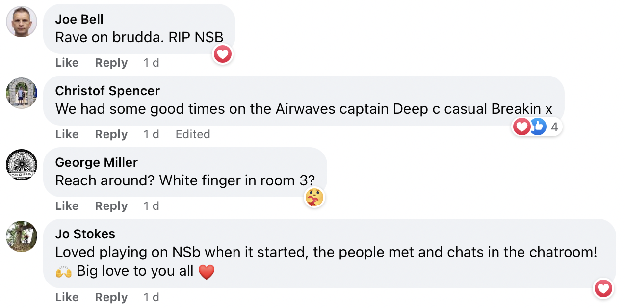Viewport: 625px width, 308px height.
Task: Reply to George Miller's comment
Action: [x=111, y=206]
